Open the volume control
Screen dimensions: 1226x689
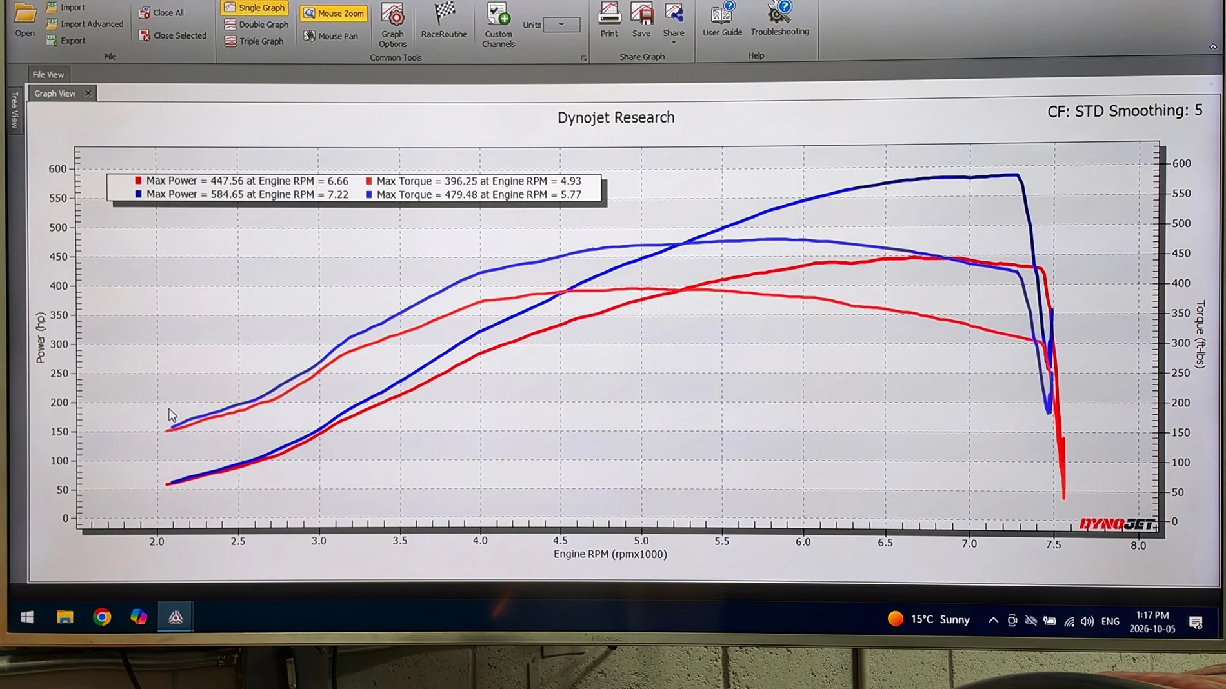(x=1087, y=622)
